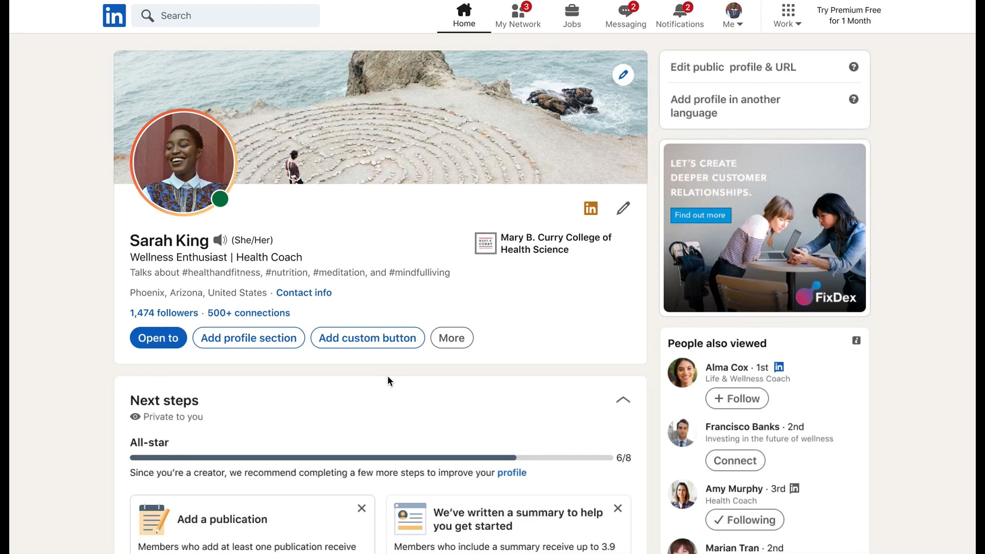
Task: Click the Open to button
Action: pyautogui.click(x=158, y=338)
